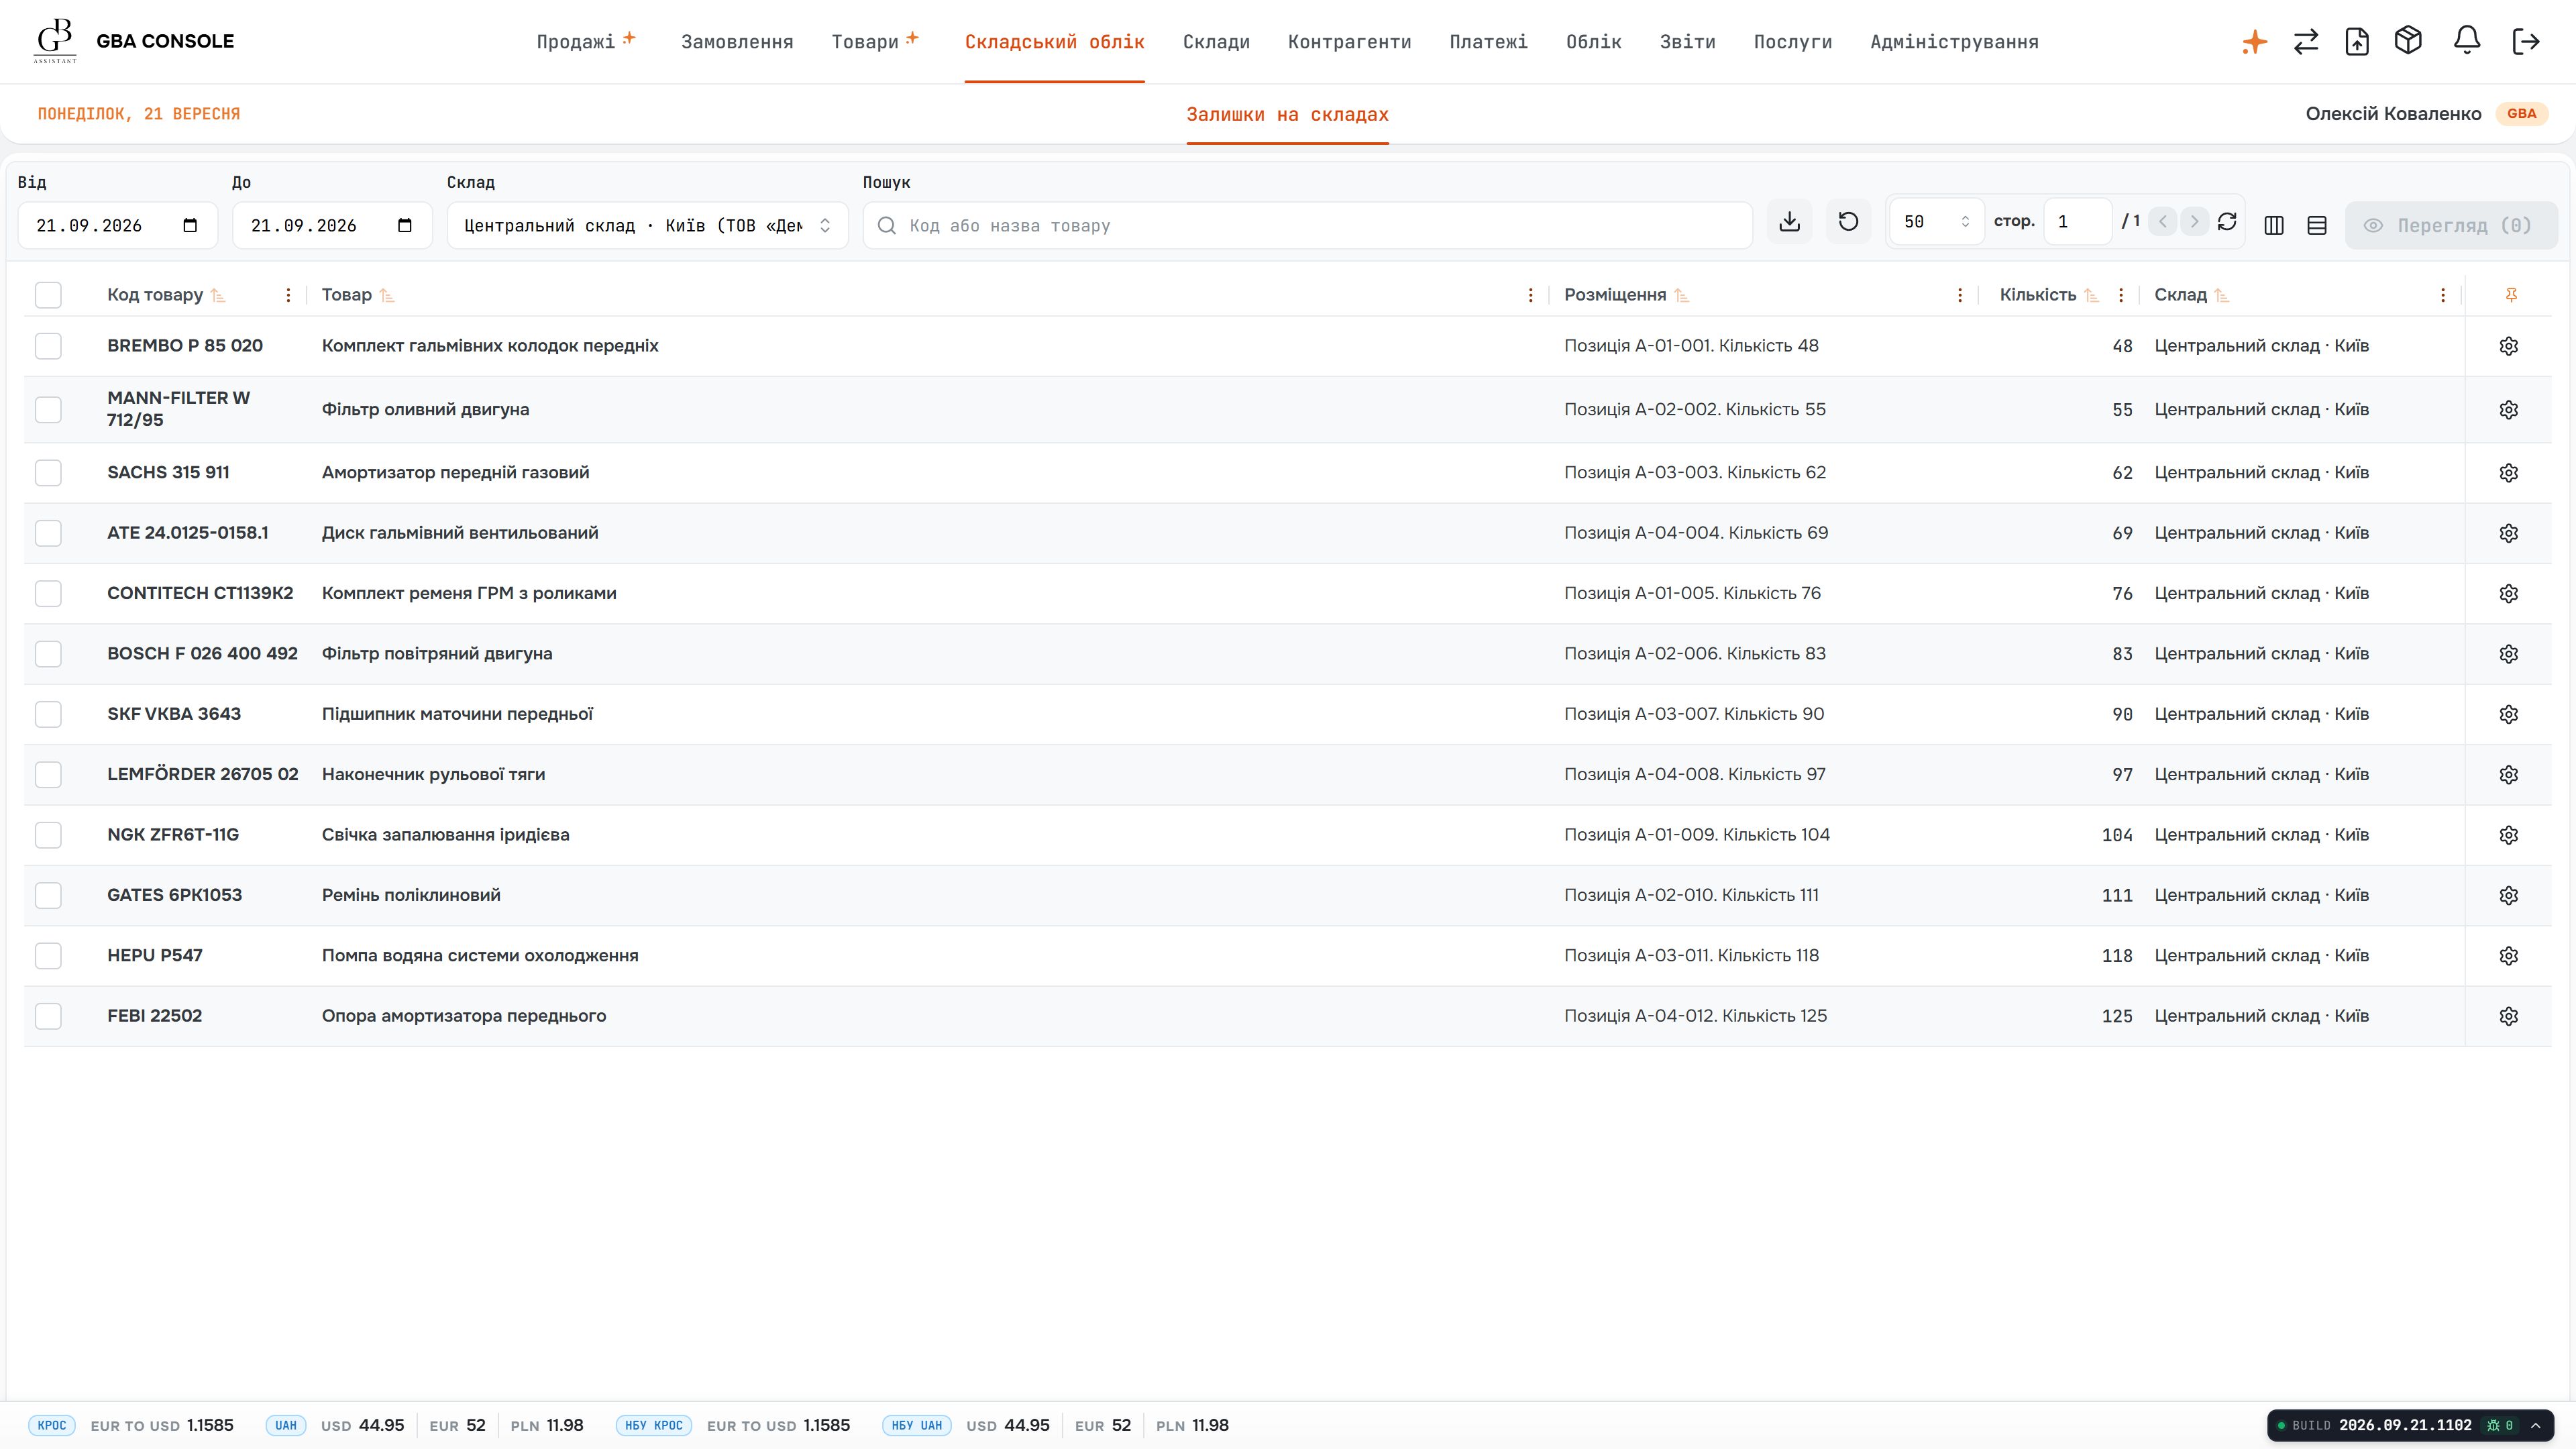Check the HEPU P547 row checkbox
This screenshot has width=2576, height=1449.
point(48,956)
